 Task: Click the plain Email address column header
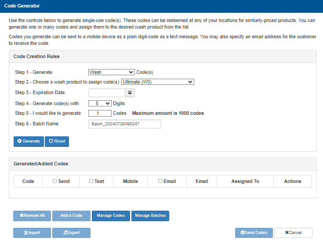(x=202, y=181)
